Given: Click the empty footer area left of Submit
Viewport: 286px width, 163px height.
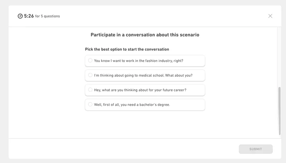Looking at the screenshot, I should click(x=125, y=149).
